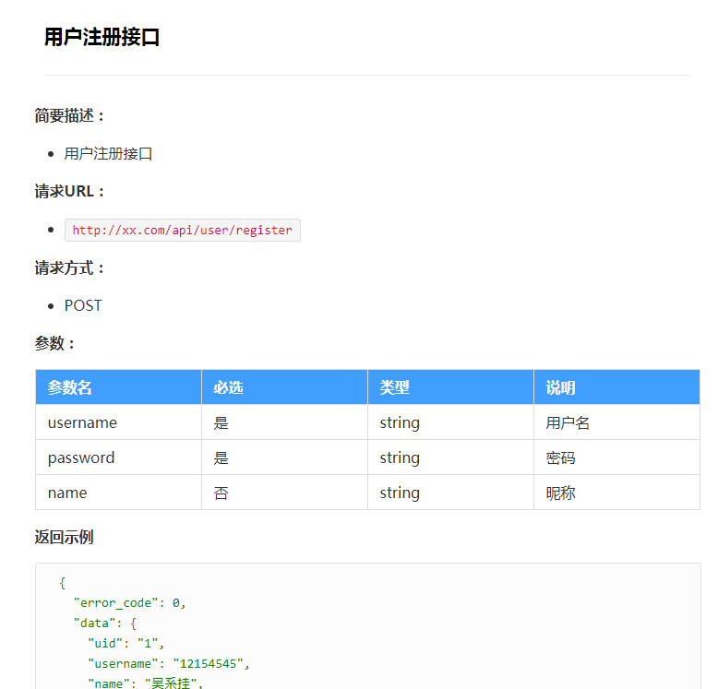718x689 pixels.
Task: Click the 简要描述 heading
Action: pyautogui.click(x=69, y=115)
